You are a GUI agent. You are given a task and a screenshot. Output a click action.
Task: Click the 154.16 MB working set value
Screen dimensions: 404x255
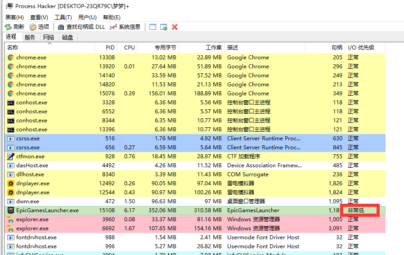click(208, 228)
